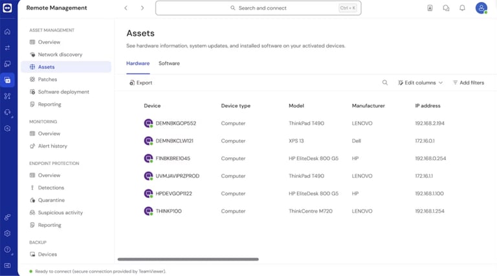Click the horizontal scrollbar below the table
Screen dimensions: 497x276
tap(188, 259)
